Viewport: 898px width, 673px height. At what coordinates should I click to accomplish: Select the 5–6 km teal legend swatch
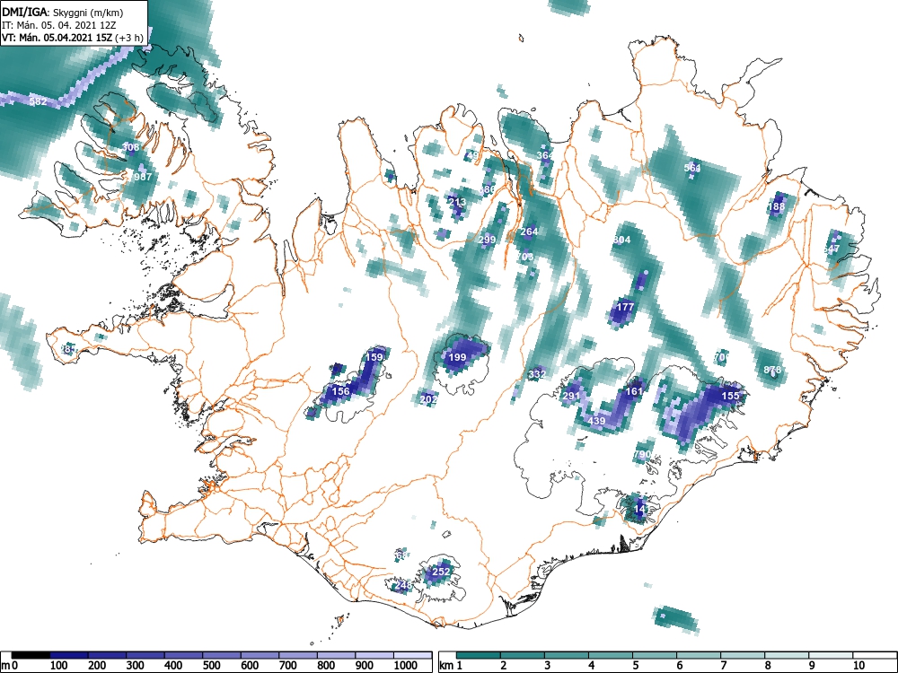[655, 655]
